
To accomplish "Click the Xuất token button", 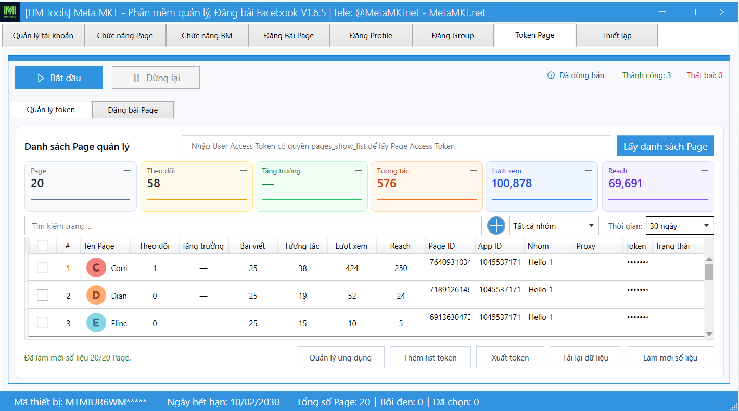I will tap(510, 357).
